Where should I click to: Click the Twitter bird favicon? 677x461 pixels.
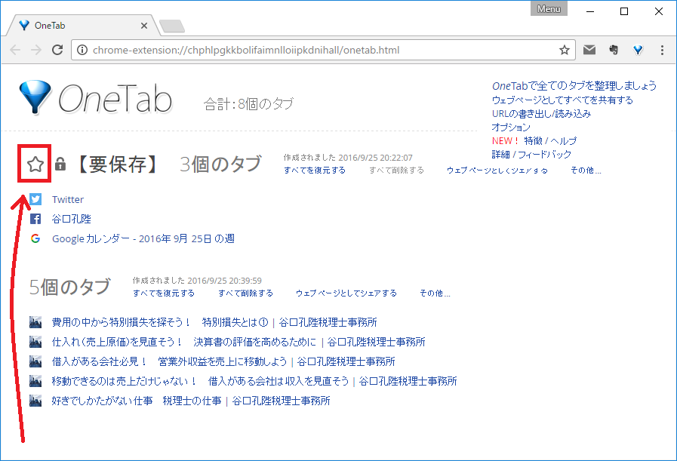[x=35, y=200]
